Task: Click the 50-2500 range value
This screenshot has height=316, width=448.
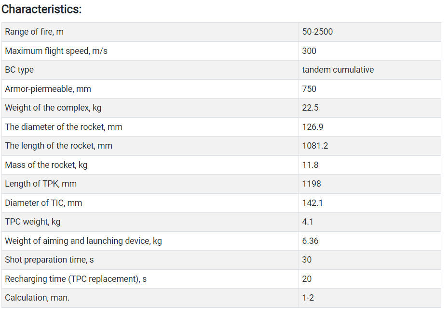Action: pos(317,32)
